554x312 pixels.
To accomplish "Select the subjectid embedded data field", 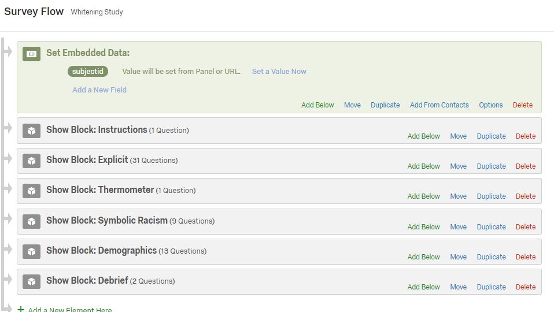I will coord(88,71).
